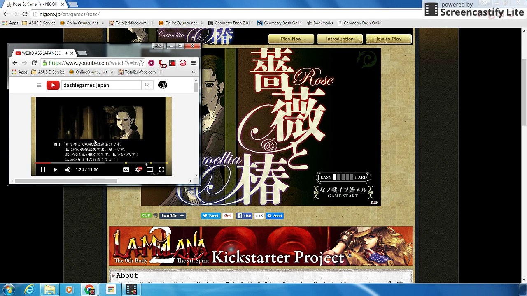Reload the YouTube page
Screen dimensions: 527x296
(x=34, y=63)
